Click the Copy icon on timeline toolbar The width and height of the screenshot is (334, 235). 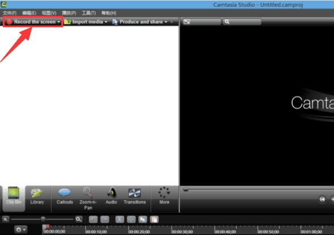click(143, 219)
